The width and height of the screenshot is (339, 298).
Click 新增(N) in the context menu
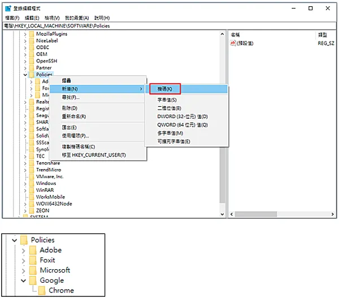pyautogui.click(x=97, y=89)
